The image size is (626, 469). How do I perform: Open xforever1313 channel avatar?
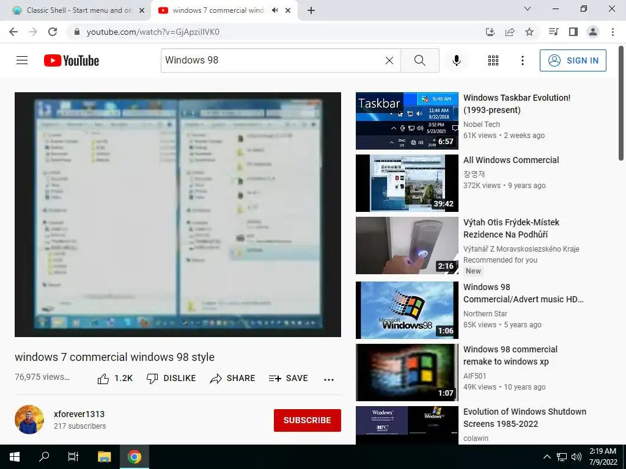click(x=29, y=420)
